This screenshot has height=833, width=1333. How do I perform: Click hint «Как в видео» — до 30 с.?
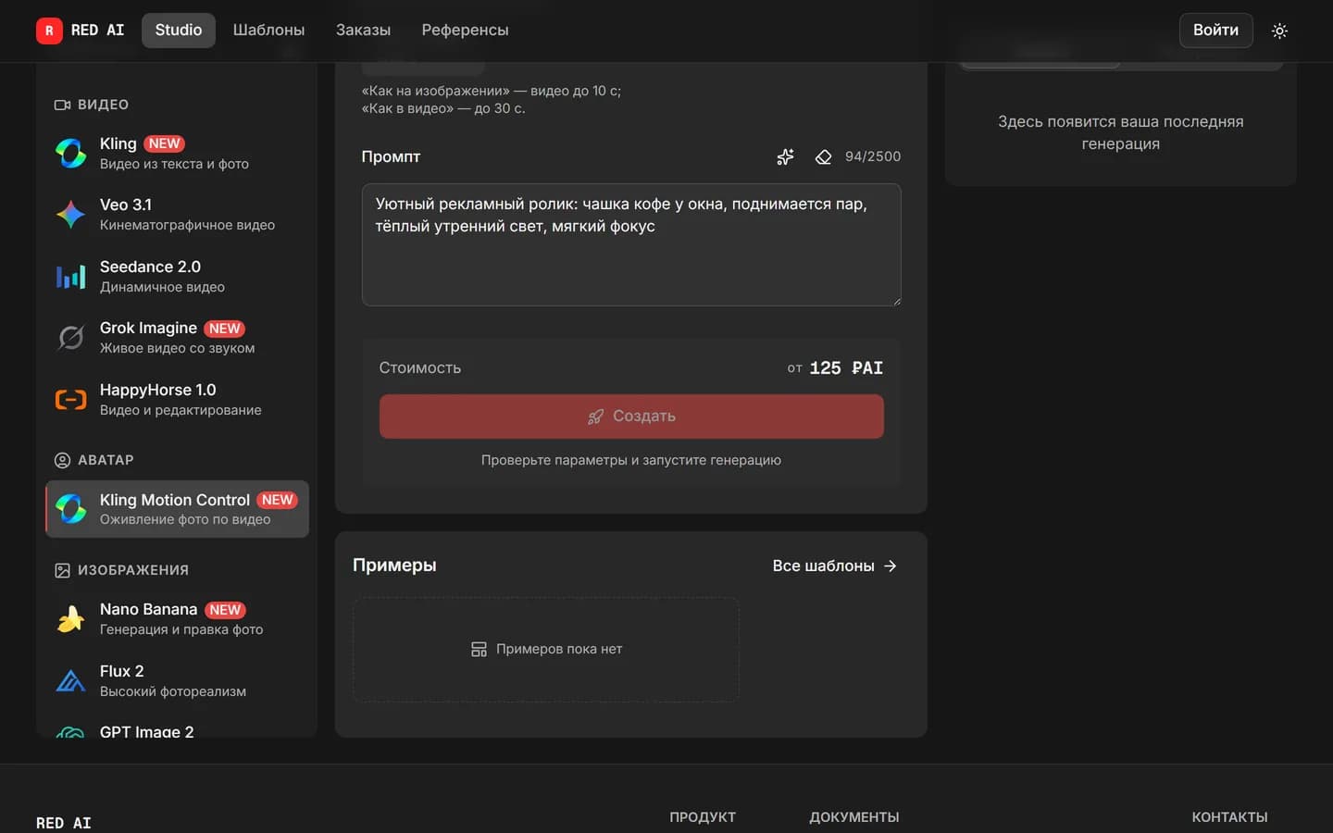[443, 108]
